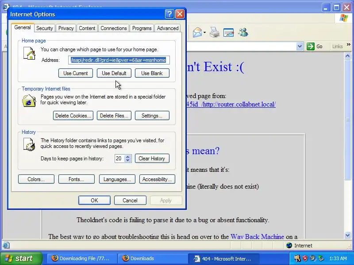Click the 404 - Microsoft Internet Explorer taskbar item
Screen dimensions: 354x265
[x=224, y=258]
